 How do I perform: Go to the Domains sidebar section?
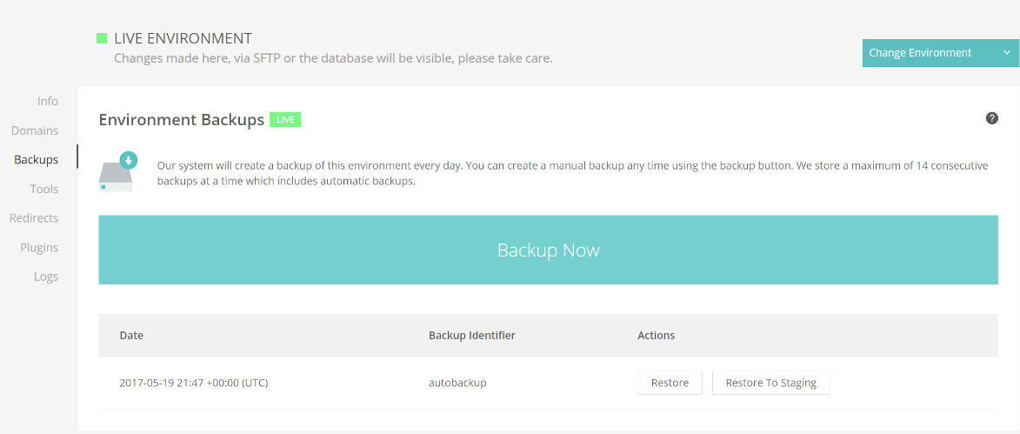coord(35,130)
